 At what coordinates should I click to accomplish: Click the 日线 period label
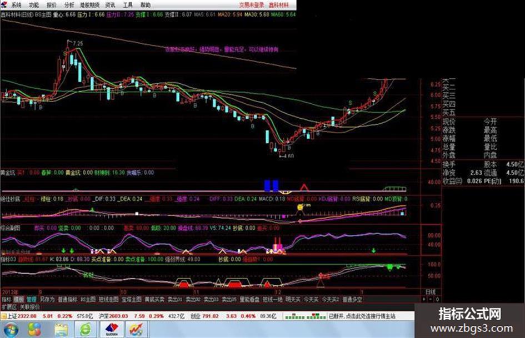[431, 292]
